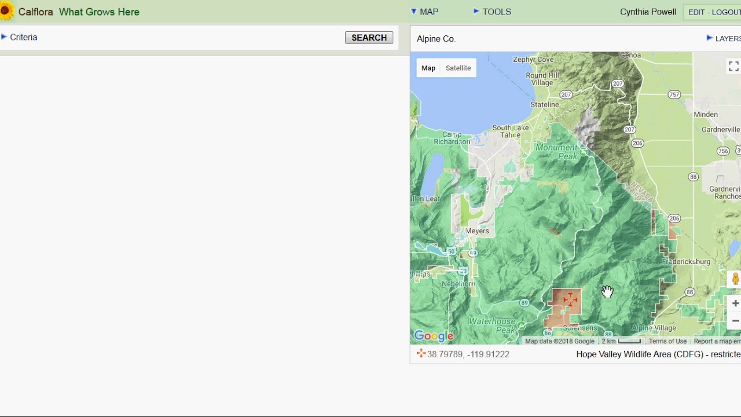Click the Stateline label on map
The image size is (741, 417).
coord(545,104)
